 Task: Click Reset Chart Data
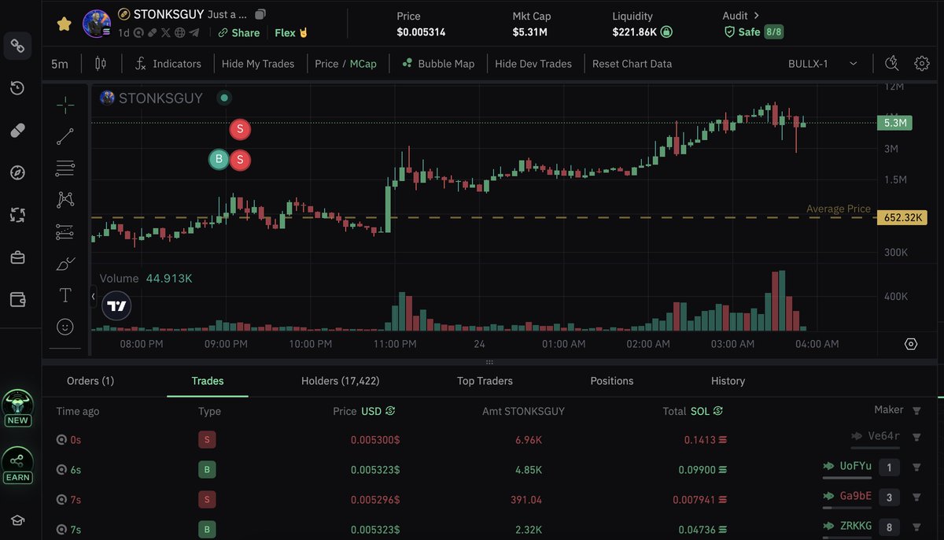click(x=632, y=64)
